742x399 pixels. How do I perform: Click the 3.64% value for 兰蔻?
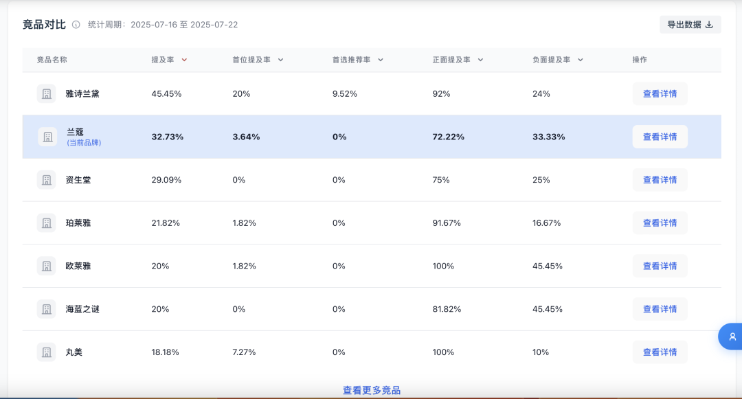(x=246, y=137)
